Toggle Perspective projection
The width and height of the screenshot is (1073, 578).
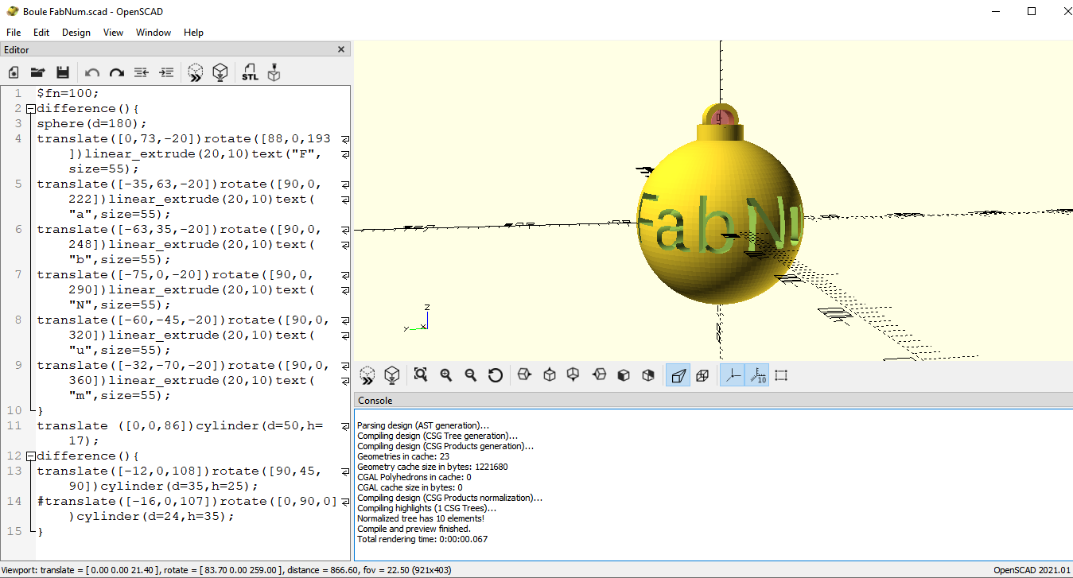678,375
